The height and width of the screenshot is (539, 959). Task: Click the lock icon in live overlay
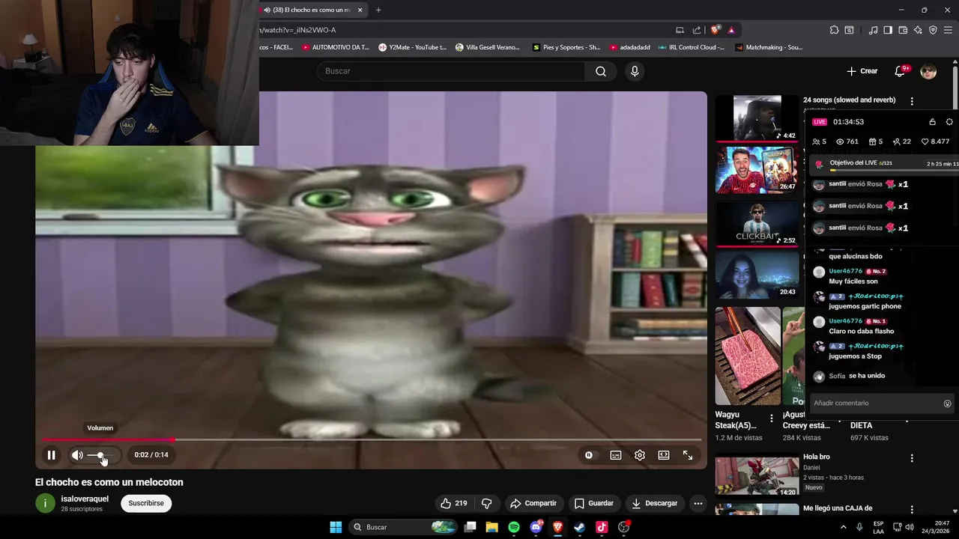(x=932, y=122)
